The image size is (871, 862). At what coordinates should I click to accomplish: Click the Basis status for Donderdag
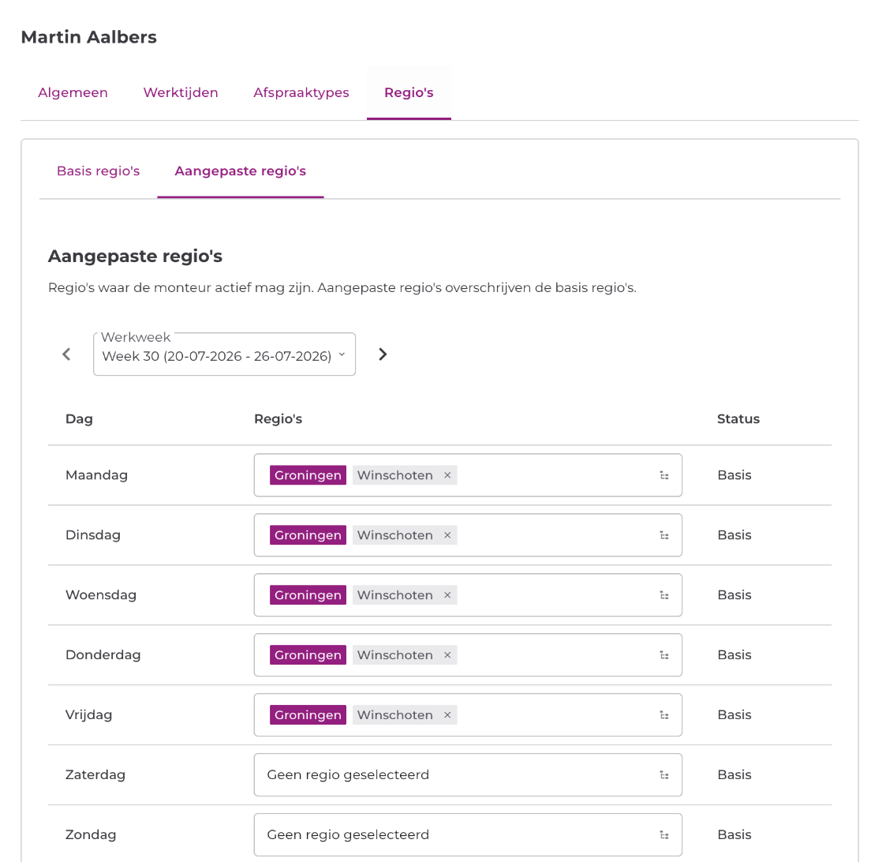735,654
